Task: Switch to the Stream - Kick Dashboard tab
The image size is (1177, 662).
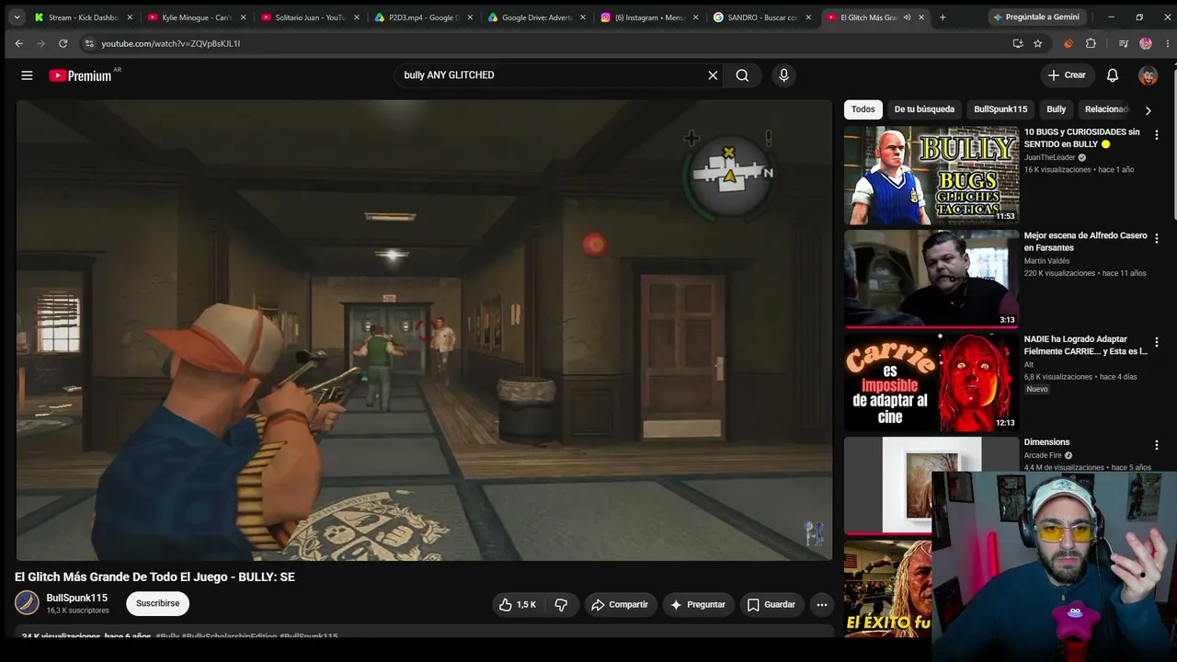Action: (x=84, y=17)
